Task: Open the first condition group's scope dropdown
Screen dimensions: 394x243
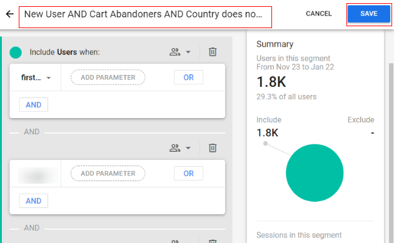Action: [x=180, y=52]
